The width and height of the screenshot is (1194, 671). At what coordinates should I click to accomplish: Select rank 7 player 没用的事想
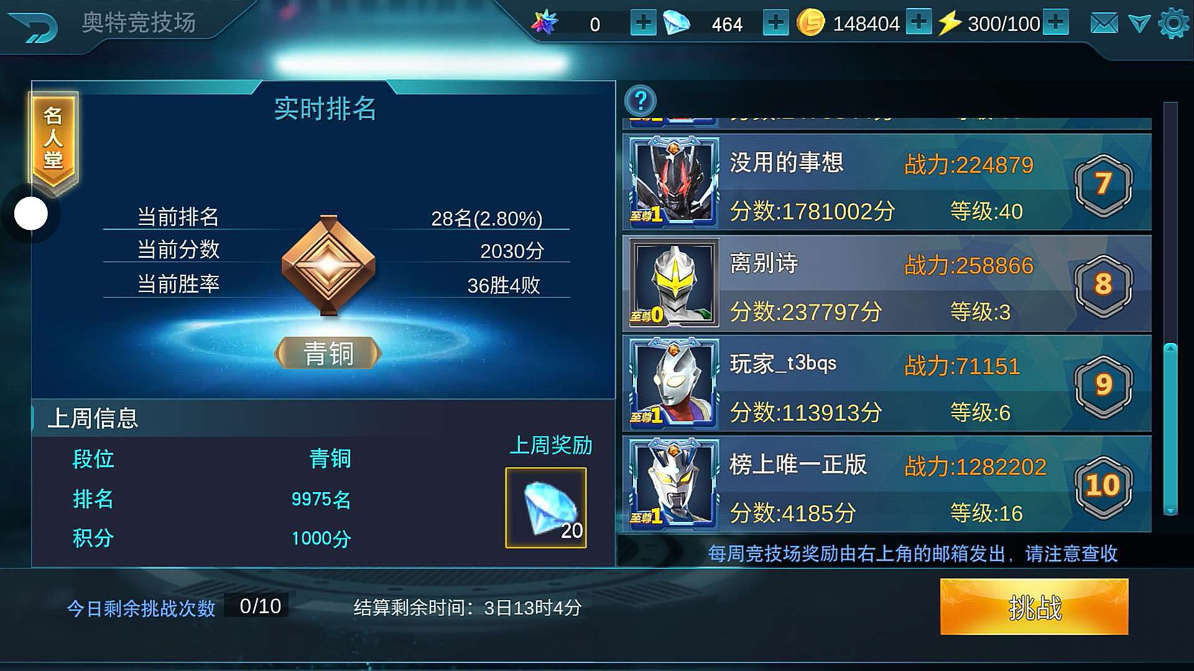[x=887, y=183]
